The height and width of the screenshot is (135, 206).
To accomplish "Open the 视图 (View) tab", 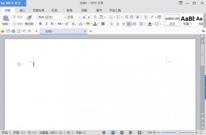I will point(84,10).
